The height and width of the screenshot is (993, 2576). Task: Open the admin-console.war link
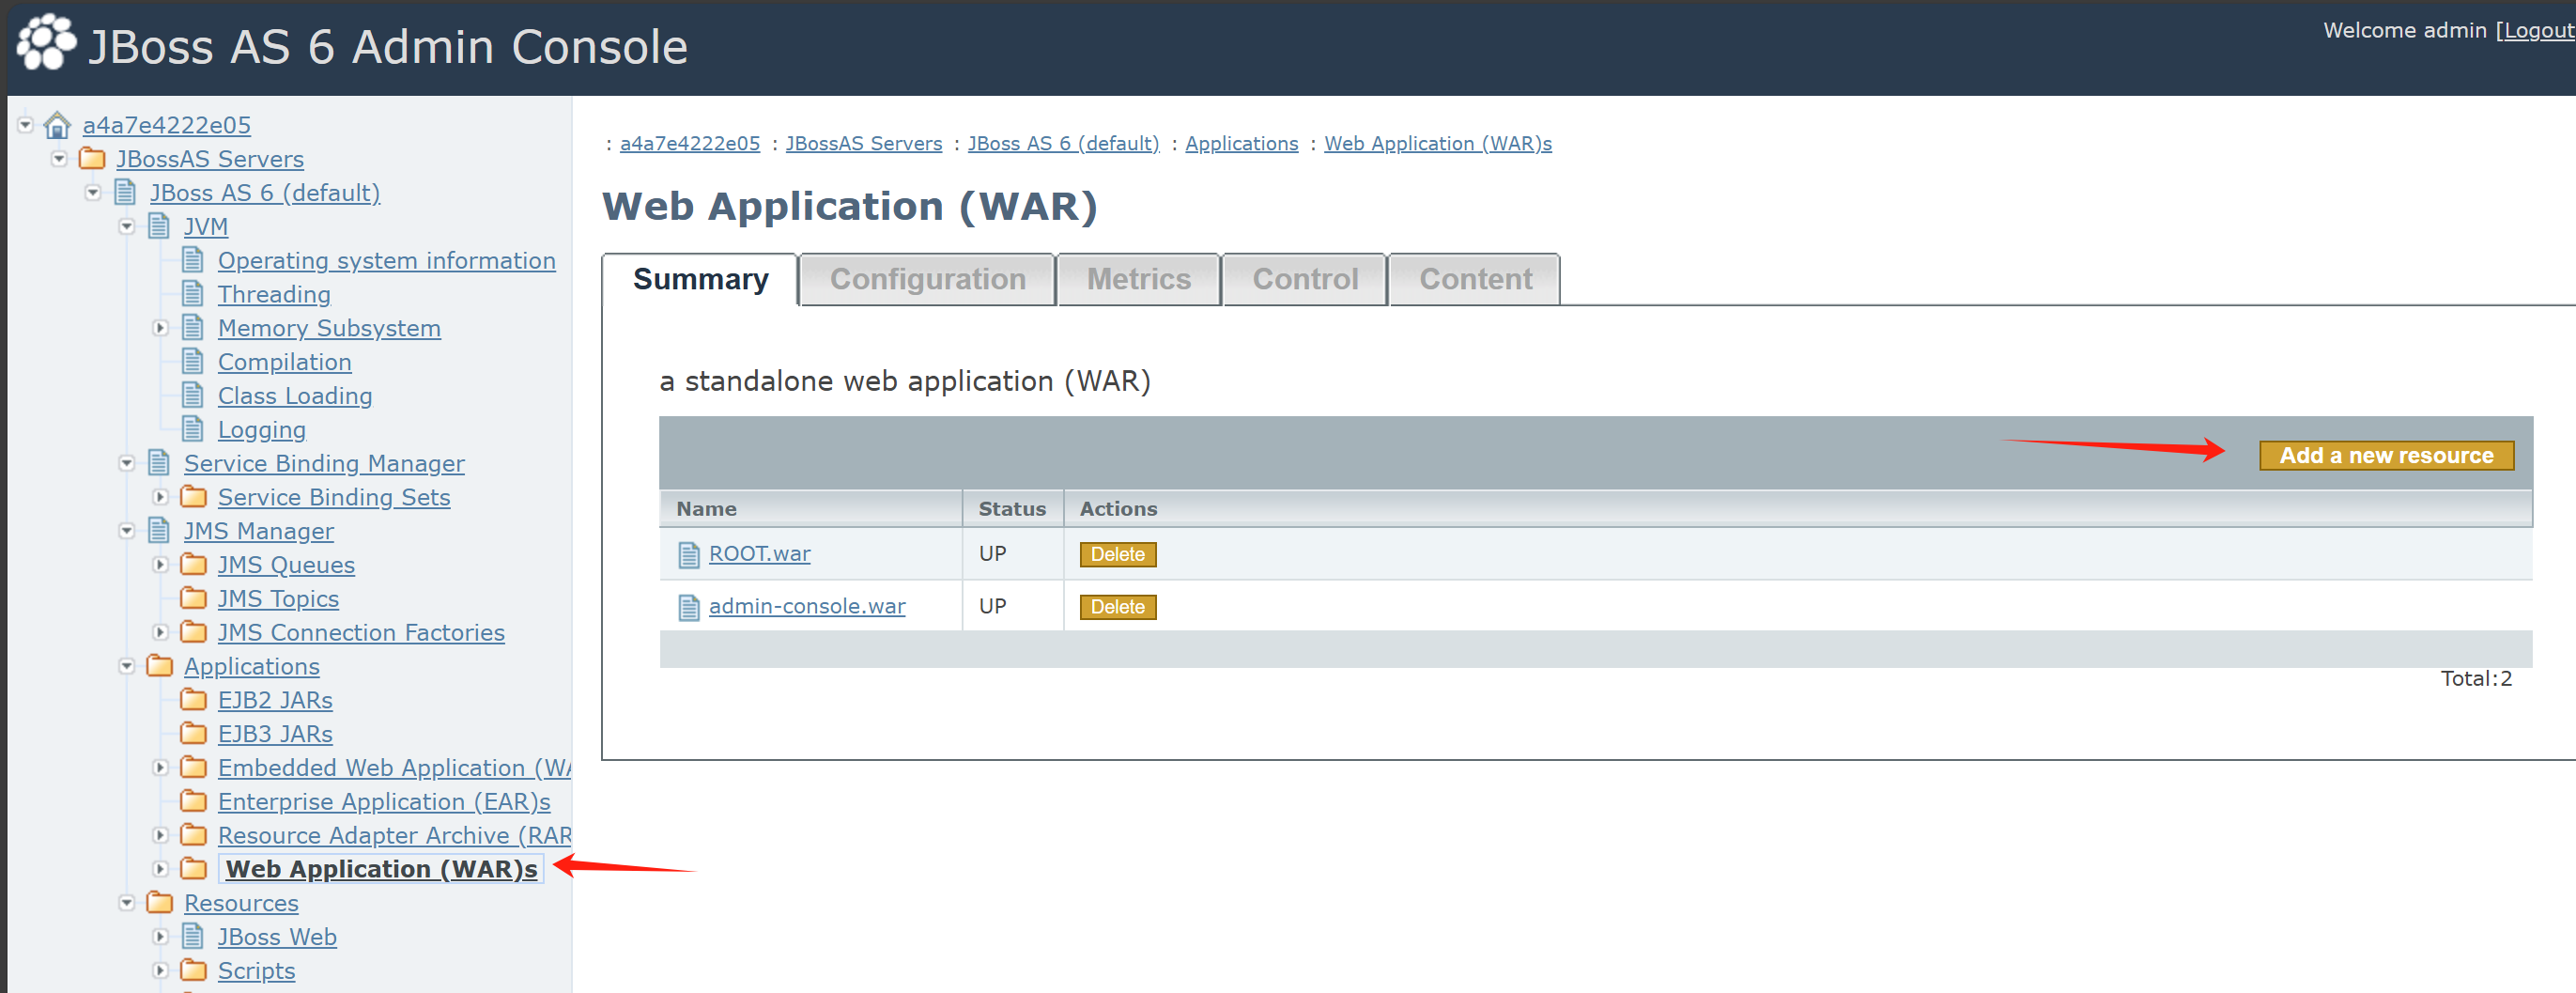point(806,606)
